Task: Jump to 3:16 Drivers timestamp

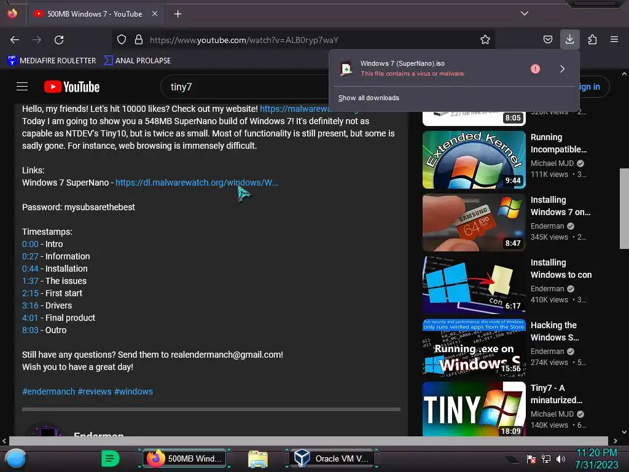Action: [30, 305]
